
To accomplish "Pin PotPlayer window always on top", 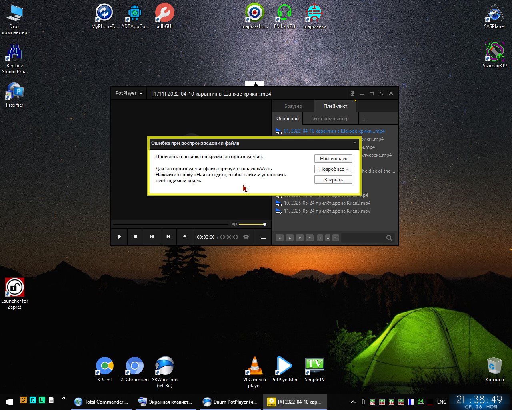I will click(352, 93).
